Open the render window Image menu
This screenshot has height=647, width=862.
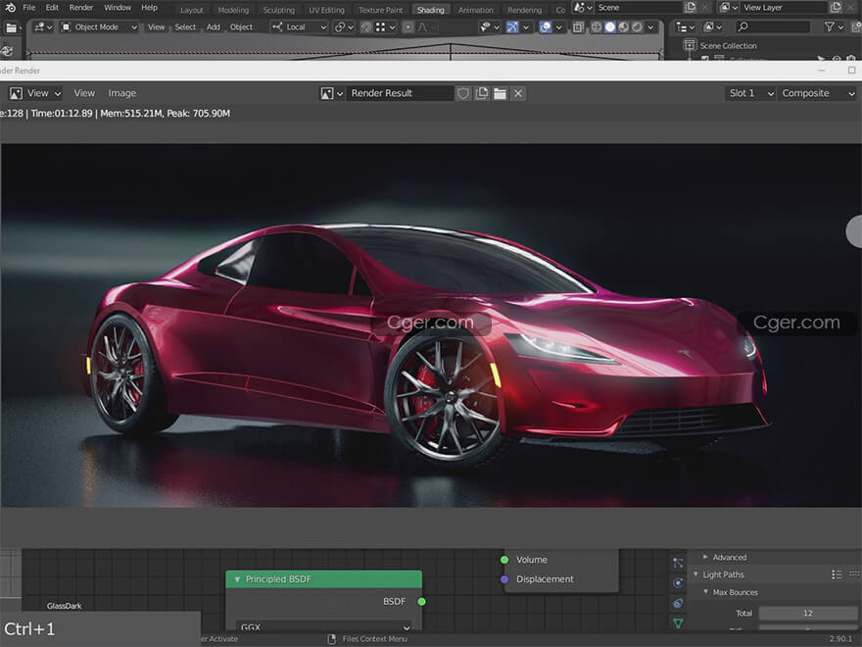pos(122,93)
